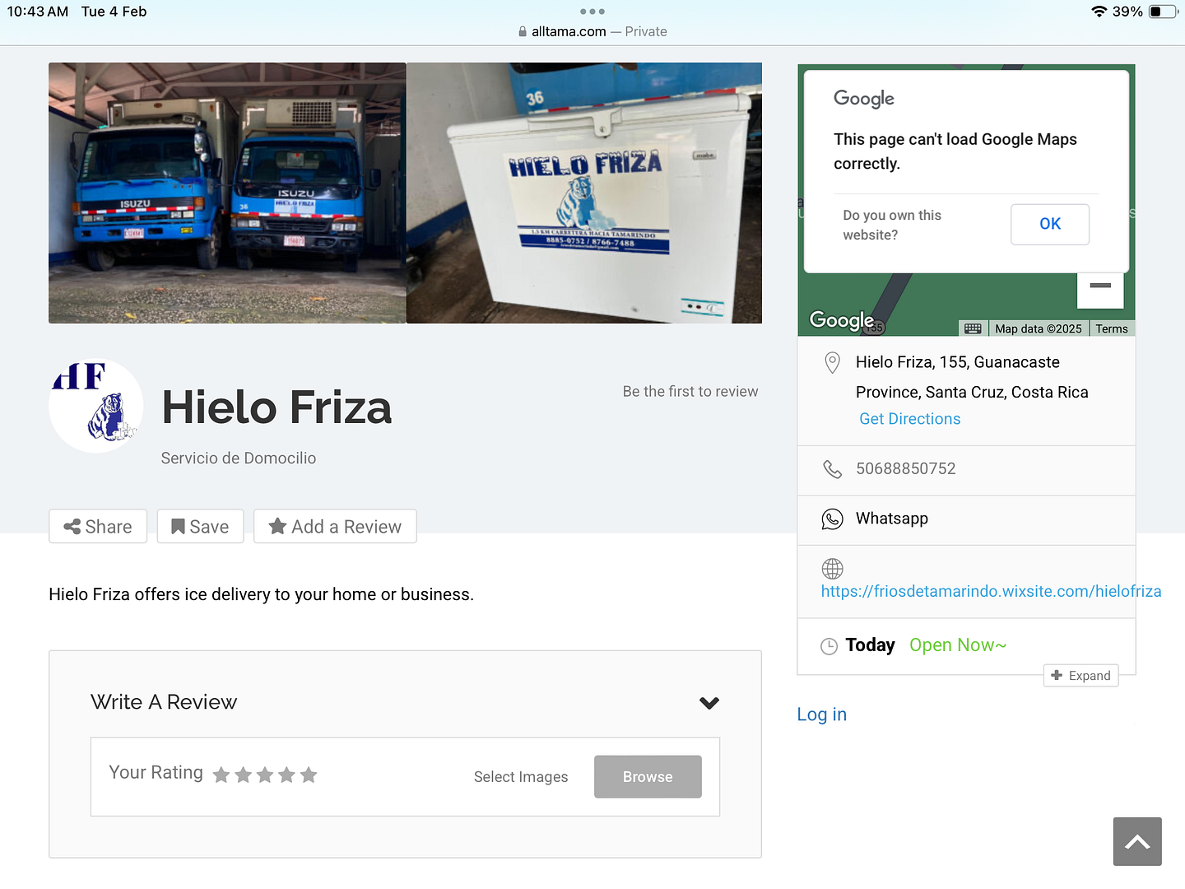This screenshot has width=1185, height=889.
Task: Click the Share button
Action: 98,527
